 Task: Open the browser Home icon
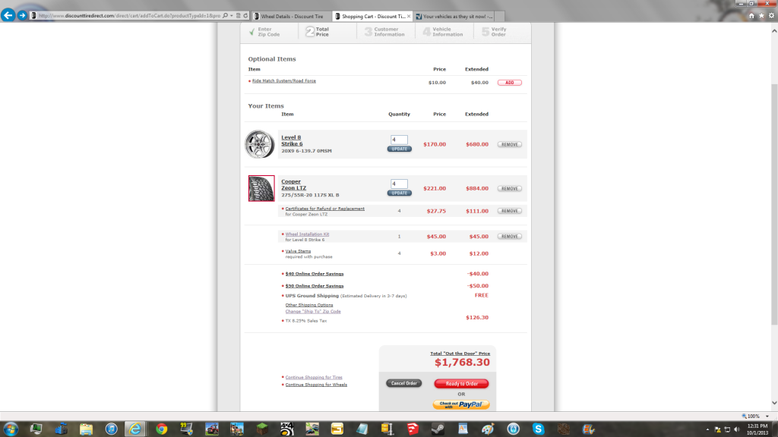(x=751, y=16)
